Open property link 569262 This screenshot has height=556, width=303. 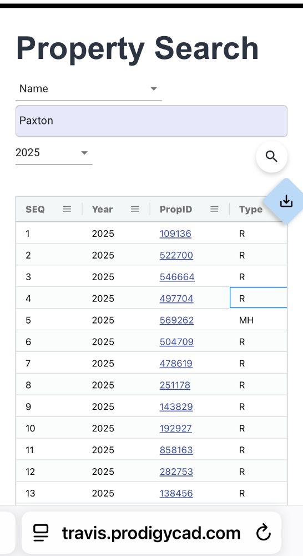point(176,320)
